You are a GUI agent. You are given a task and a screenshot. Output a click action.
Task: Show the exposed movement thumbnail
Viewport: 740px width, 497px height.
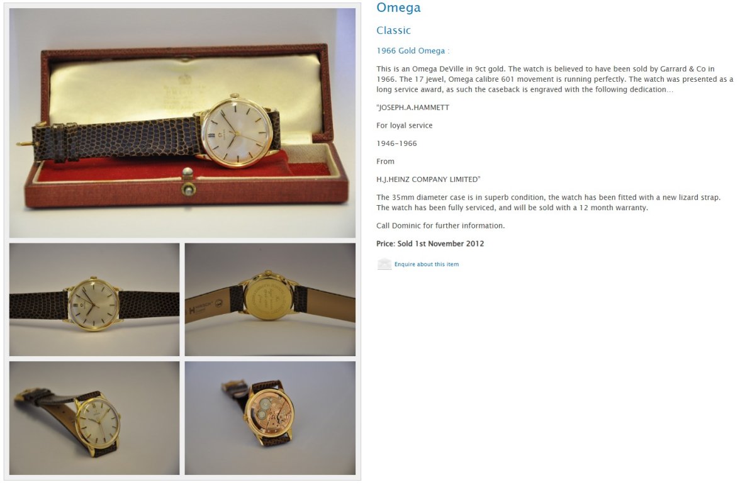[270, 418]
